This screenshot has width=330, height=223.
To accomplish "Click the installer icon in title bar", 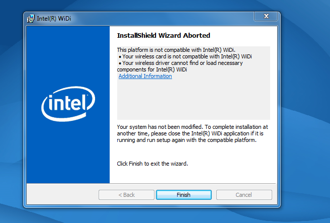I will coord(31,19).
